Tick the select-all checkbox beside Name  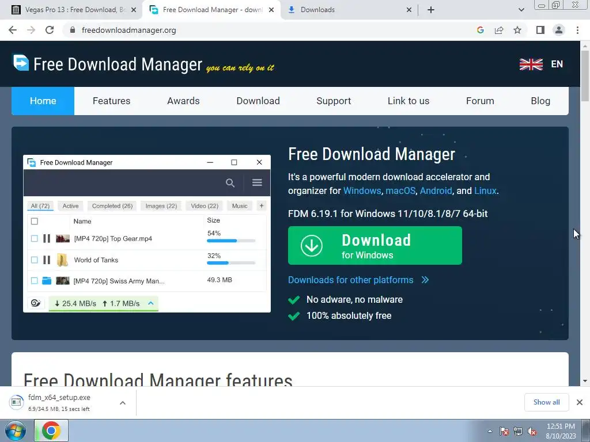click(x=34, y=221)
